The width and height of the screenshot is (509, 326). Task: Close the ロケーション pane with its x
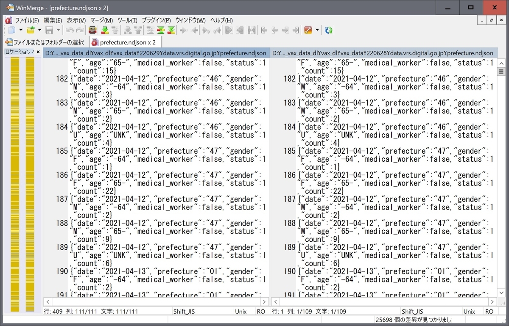[x=38, y=52]
